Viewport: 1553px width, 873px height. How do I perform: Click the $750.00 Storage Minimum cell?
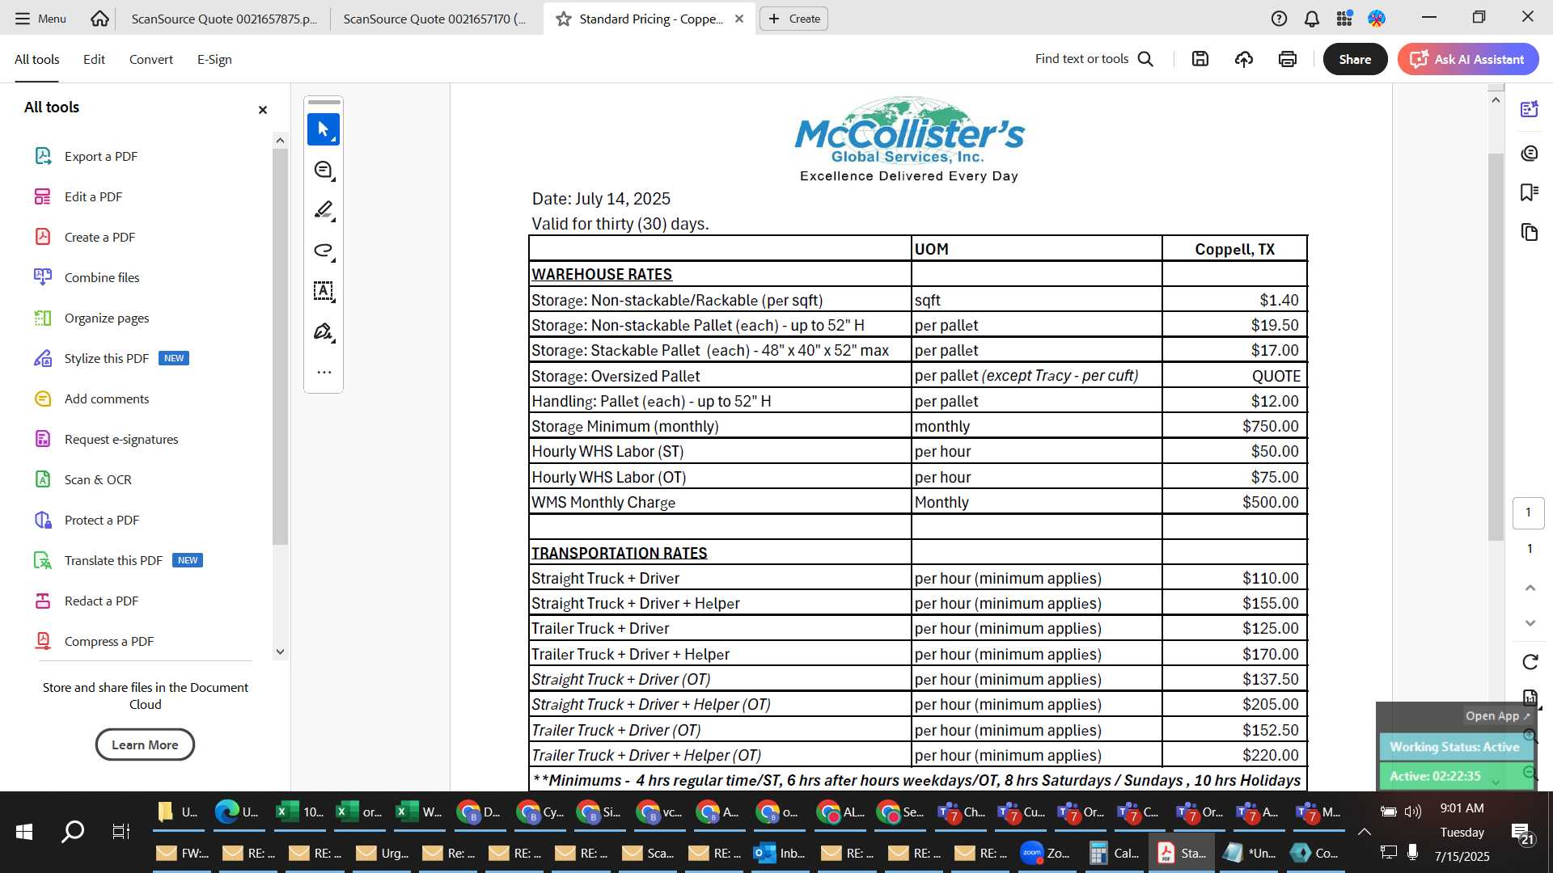[1234, 426]
